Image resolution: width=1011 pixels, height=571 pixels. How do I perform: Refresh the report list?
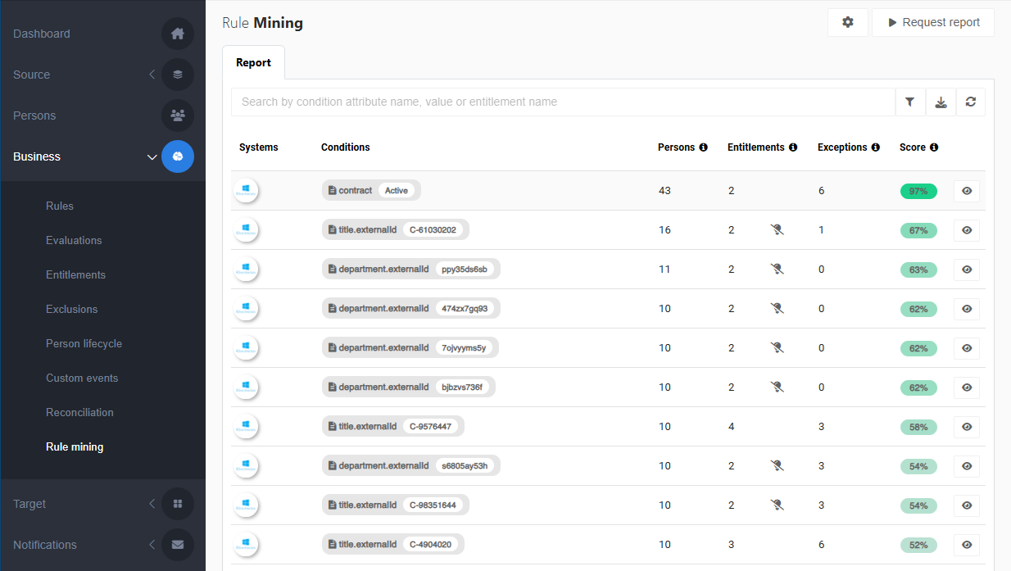coord(971,102)
